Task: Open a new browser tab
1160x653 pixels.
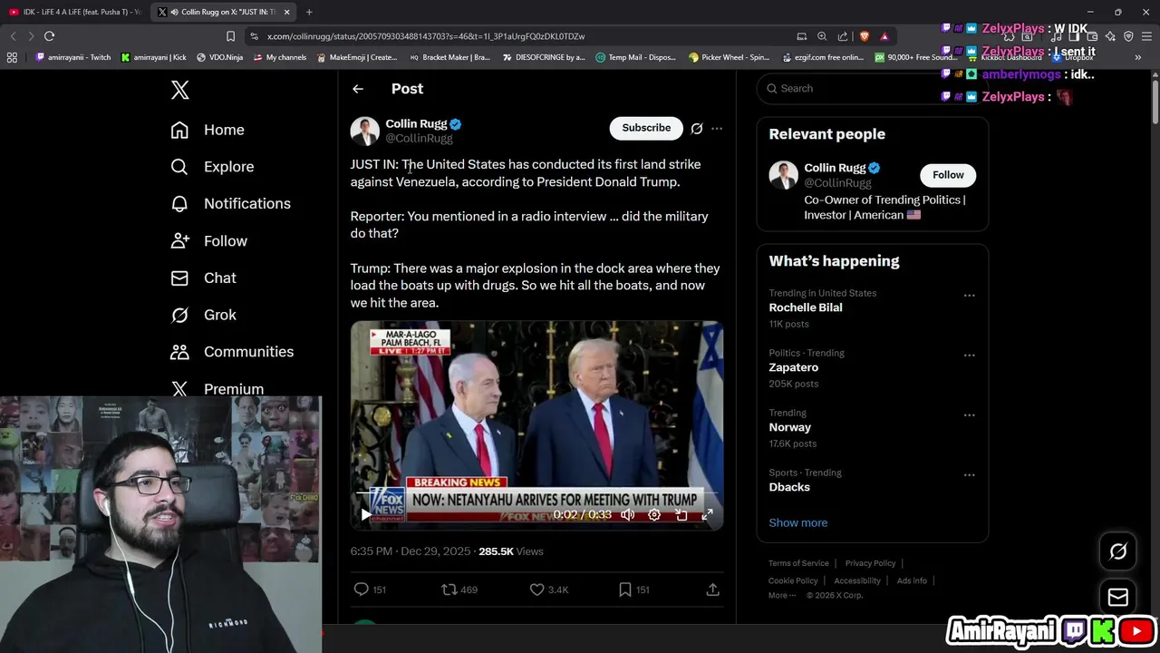Action: [x=309, y=12]
